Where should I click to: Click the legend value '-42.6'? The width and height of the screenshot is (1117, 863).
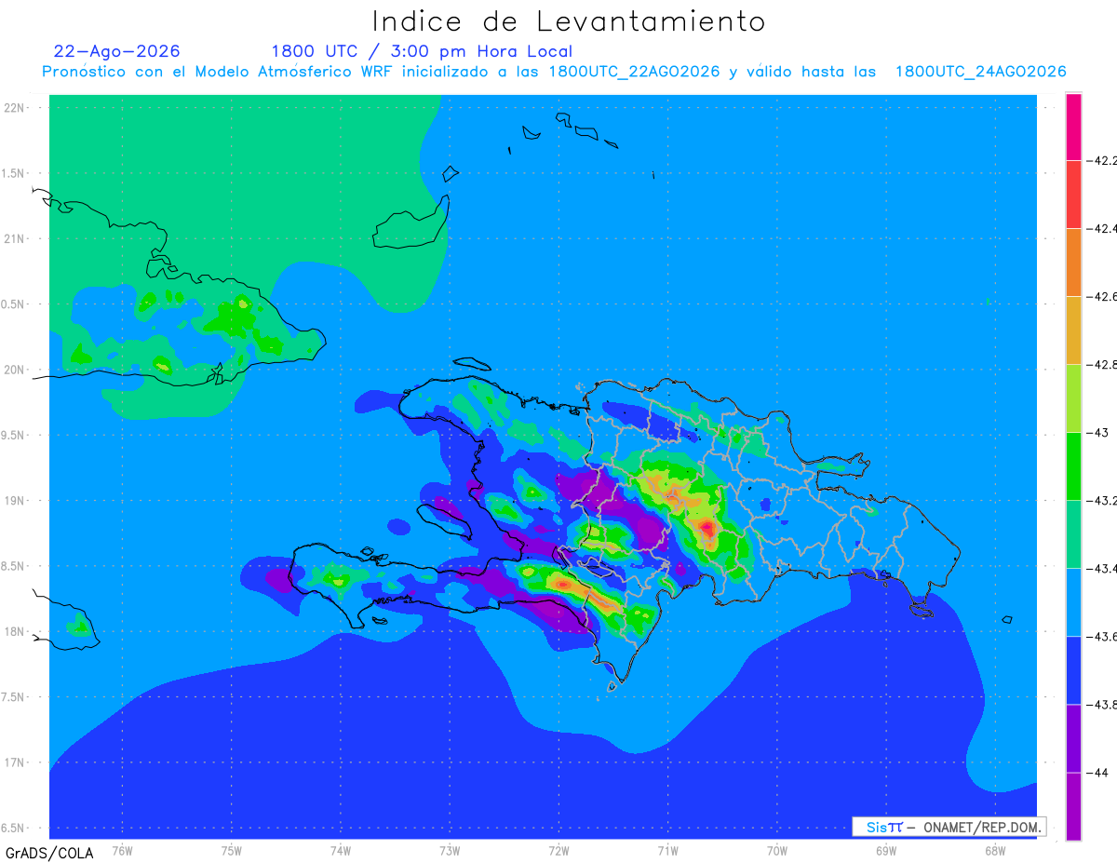tap(1103, 296)
